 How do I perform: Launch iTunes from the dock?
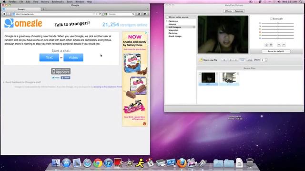coord(108,163)
